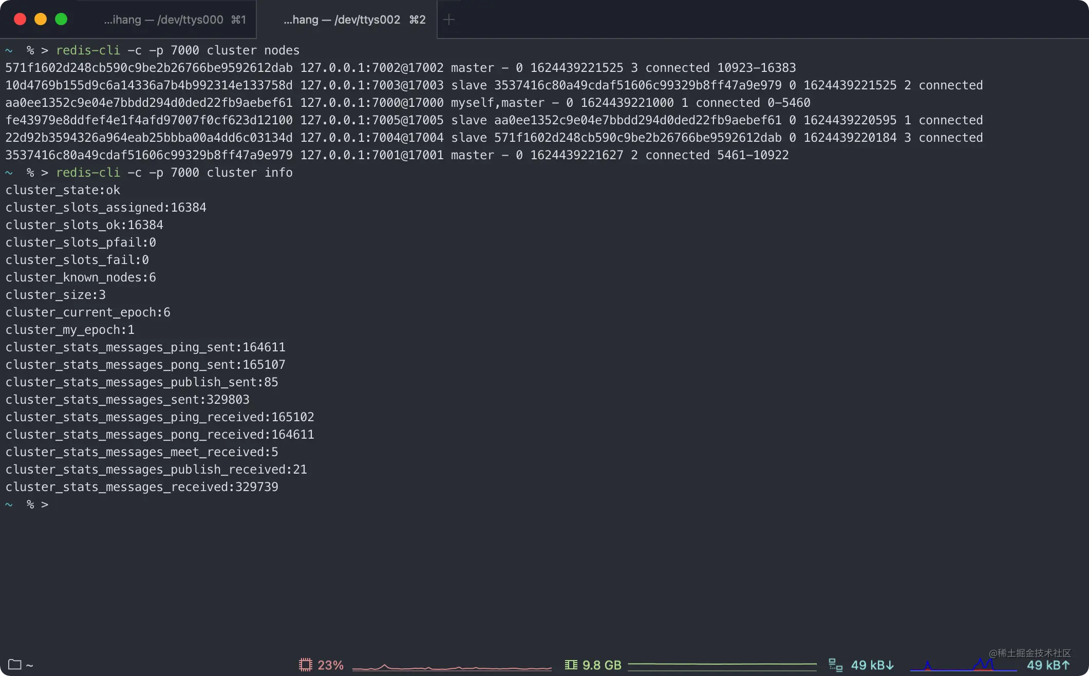Click the pong_received:164611 line
The height and width of the screenshot is (676, 1089).
point(160,435)
